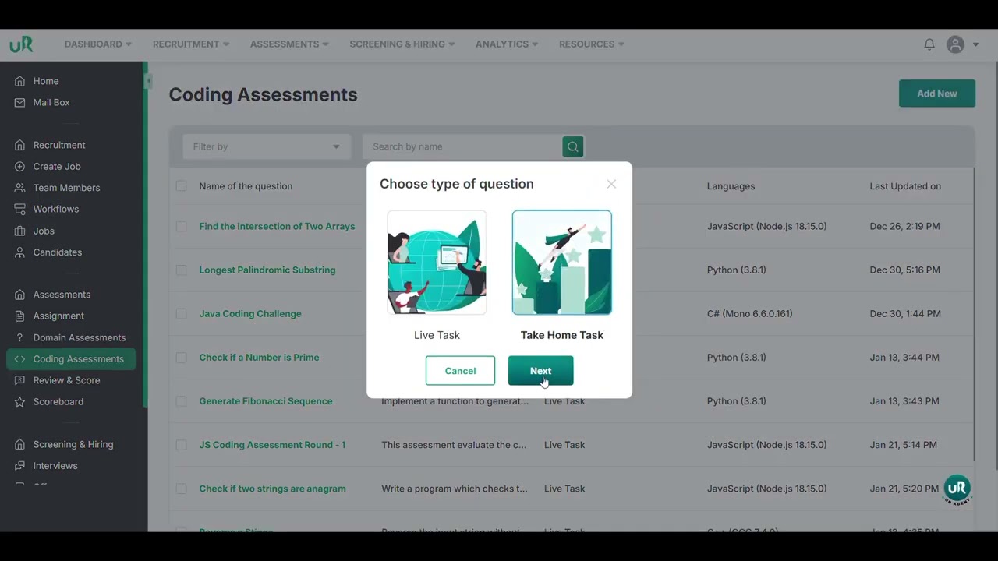Check the Longest Palindromic Substring row checkbox

click(181, 270)
